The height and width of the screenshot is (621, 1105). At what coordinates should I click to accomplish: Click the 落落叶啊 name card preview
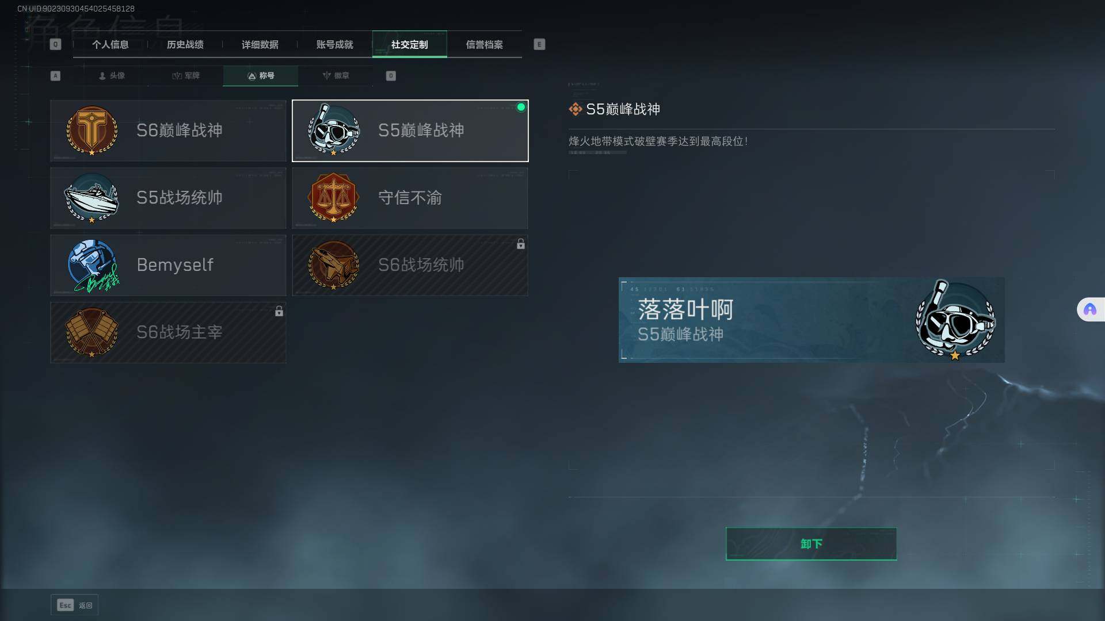[811, 320]
